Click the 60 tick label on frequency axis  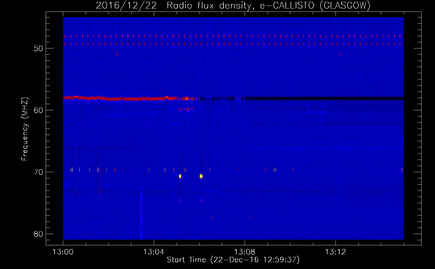(x=38, y=110)
